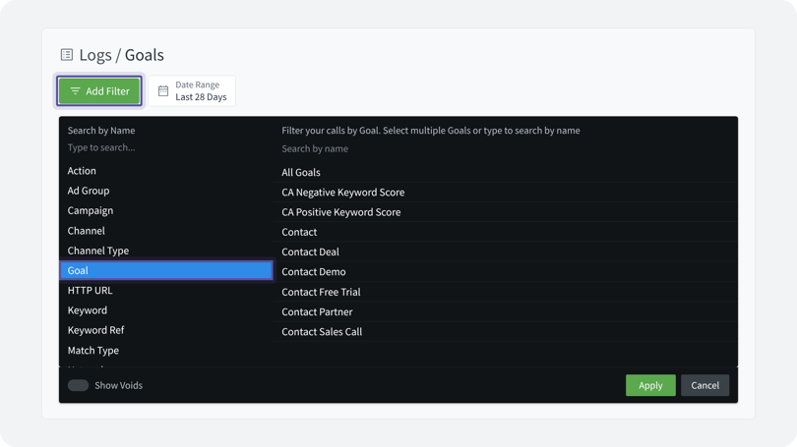Click the Logs list icon in page header
This screenshot has height=447, width=797.
67,55
